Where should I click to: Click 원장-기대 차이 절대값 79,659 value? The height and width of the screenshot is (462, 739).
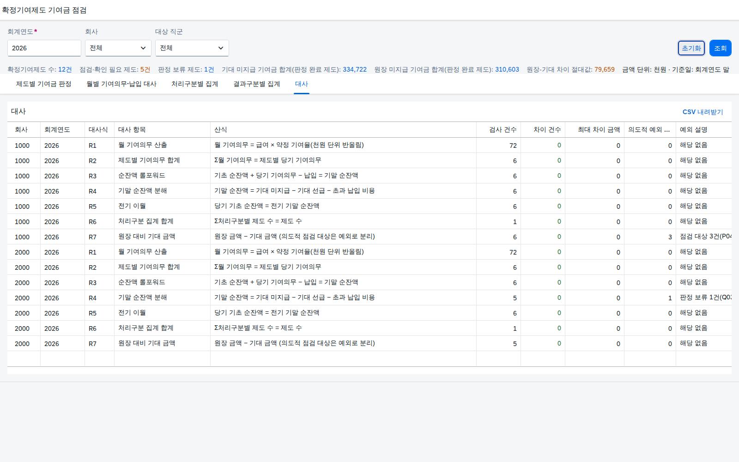coord(605,69)
